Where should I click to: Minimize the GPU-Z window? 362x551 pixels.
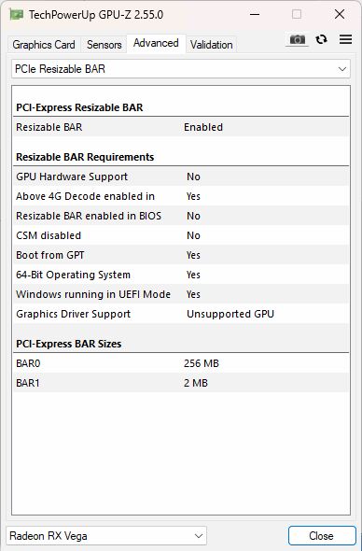pyautogui.click(x=255, y=14)
